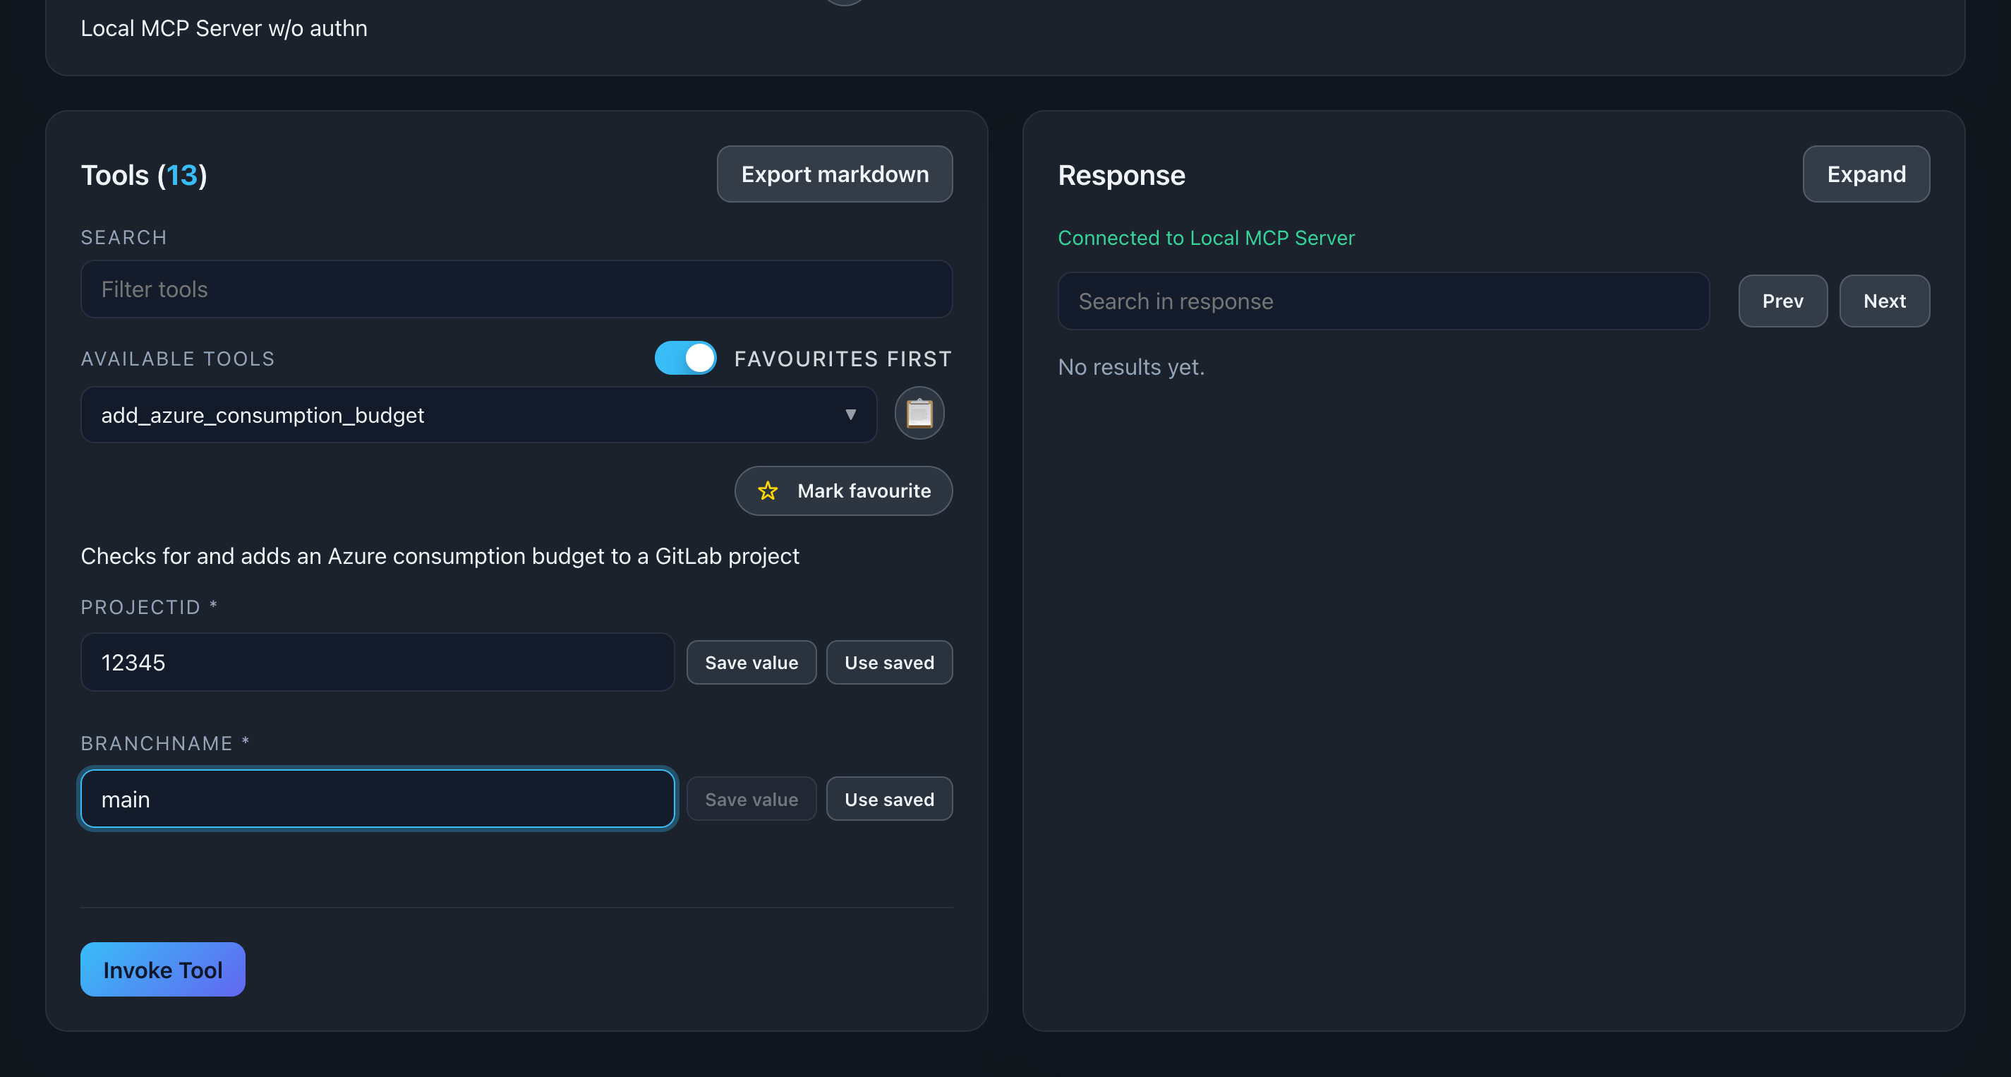
Task: Use saved value for Branchname
Action: [888, 799]
